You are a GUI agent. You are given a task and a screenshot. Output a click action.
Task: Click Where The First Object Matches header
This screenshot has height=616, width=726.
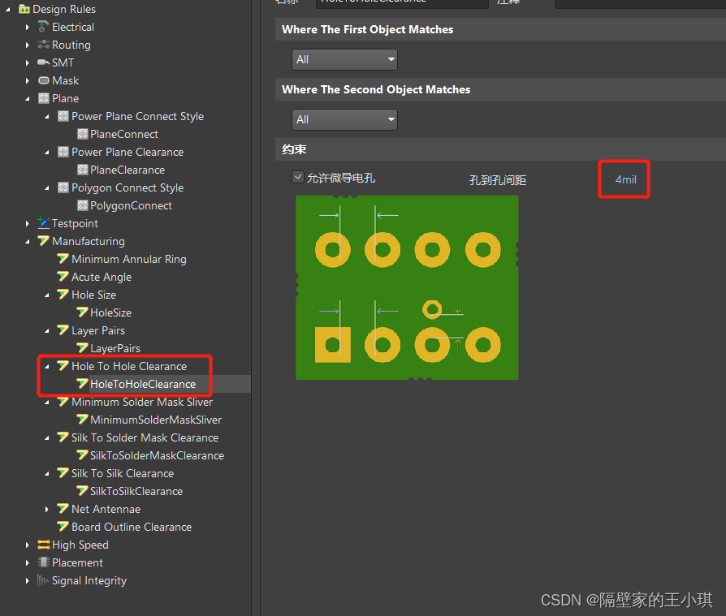(368, 29)
